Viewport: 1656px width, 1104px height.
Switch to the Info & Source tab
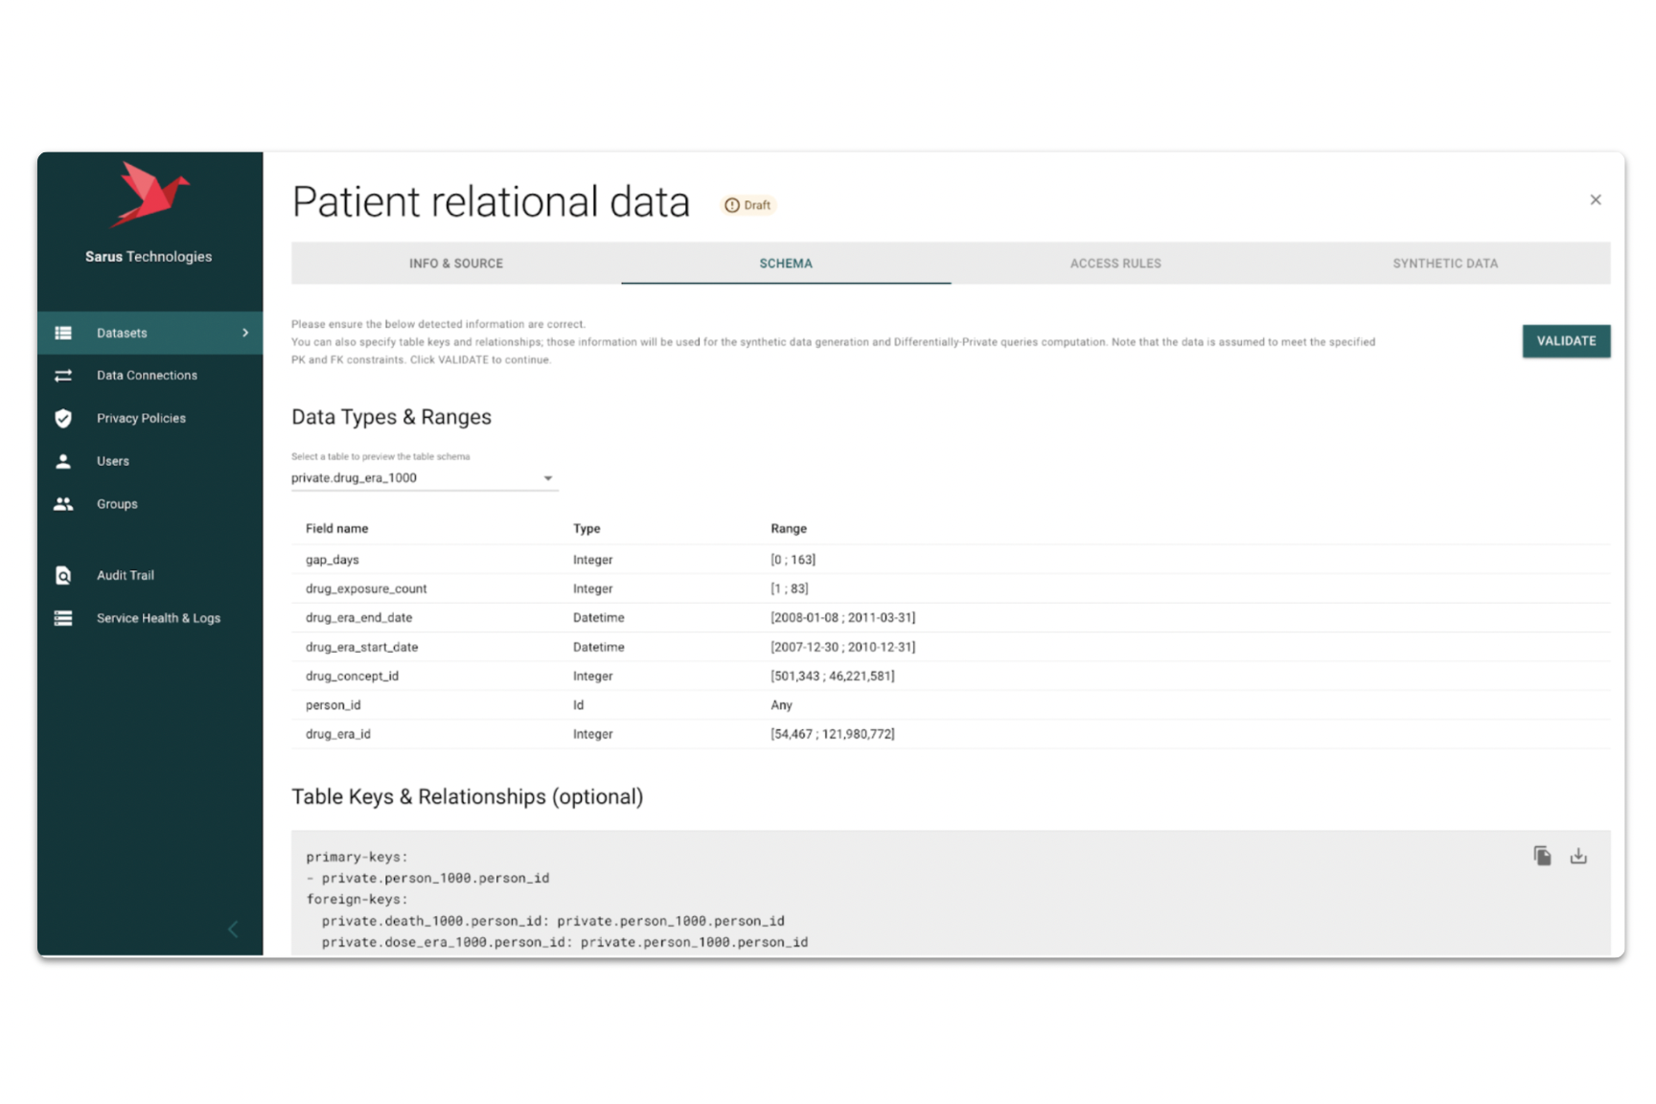click(x=456, y=264)
